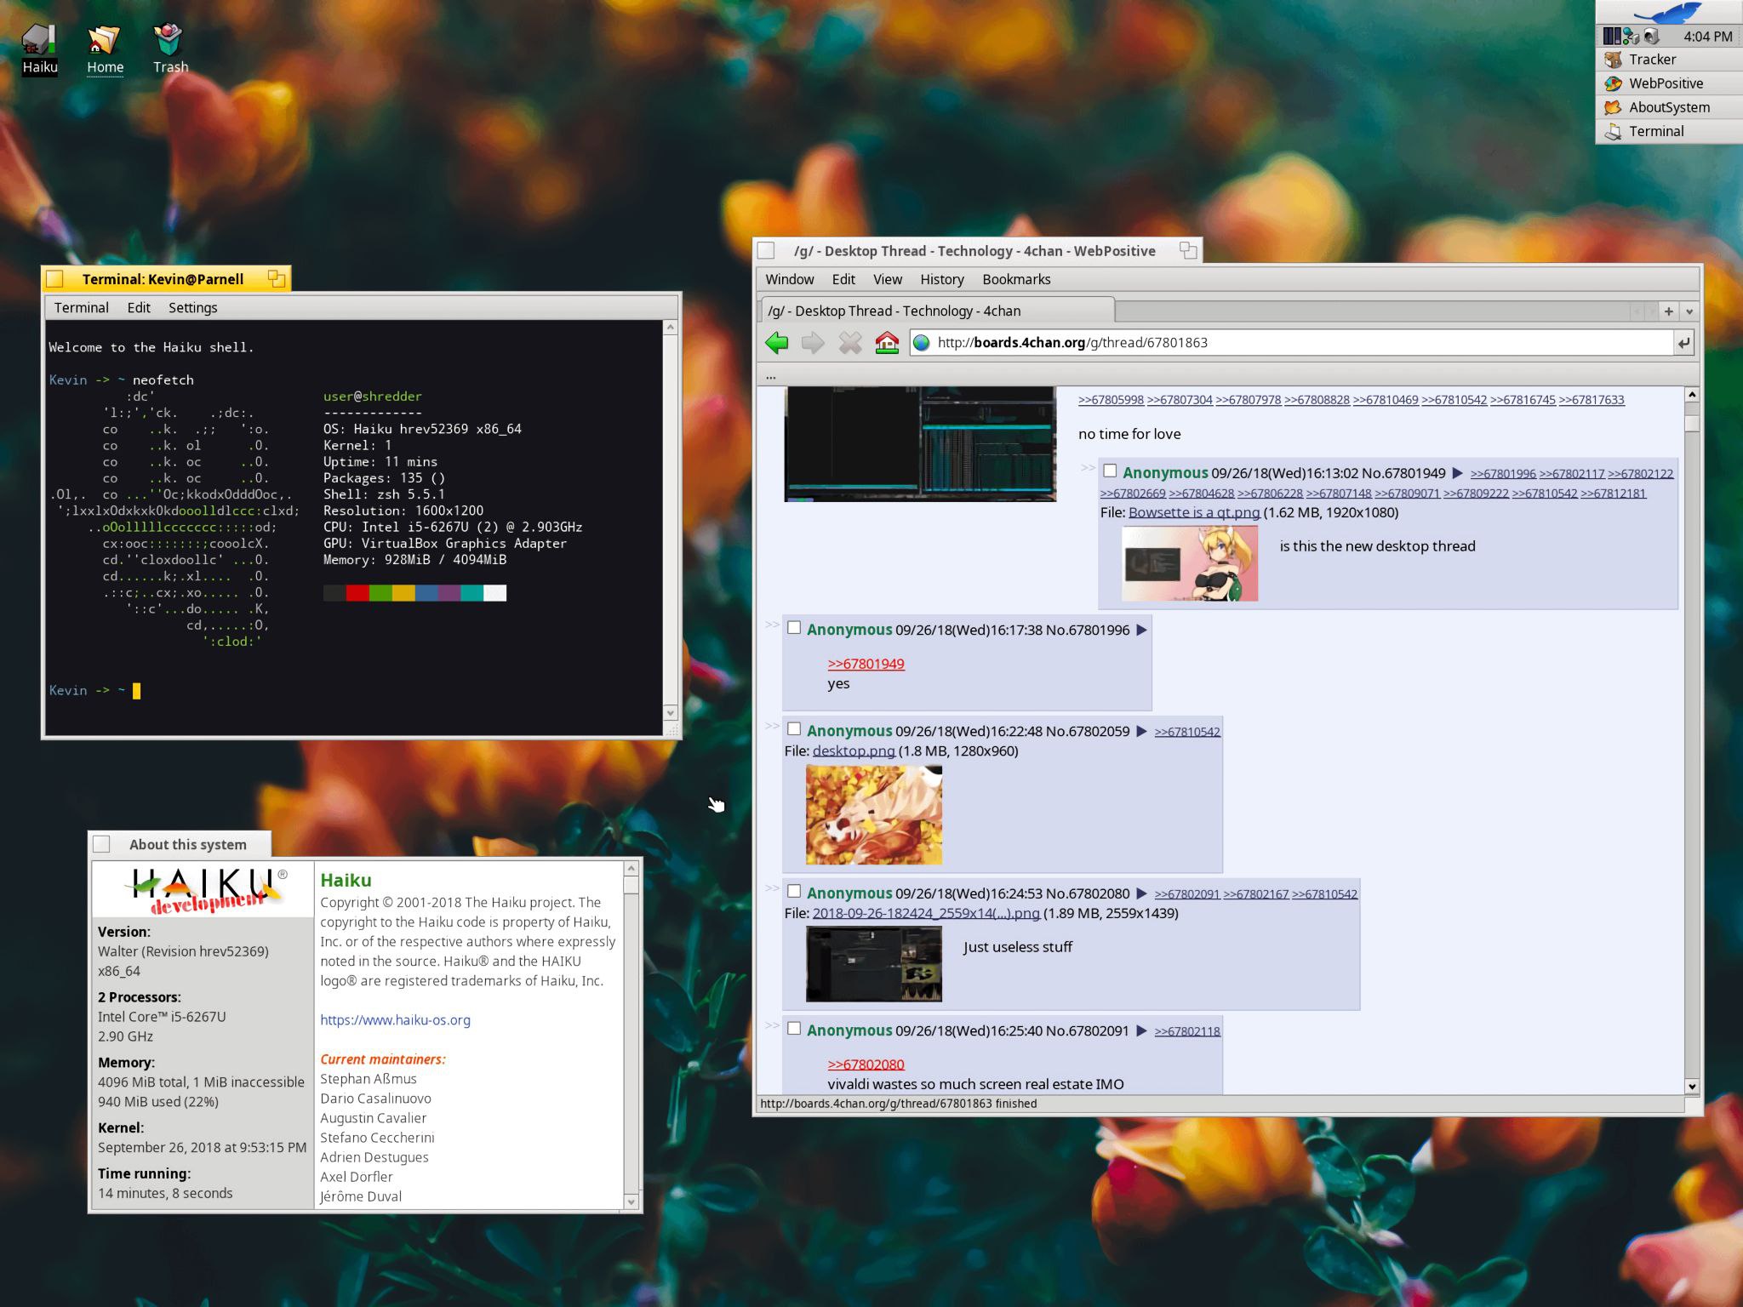
Task: Open post menu arrow for No.67801996
Action: click(1141, 630)
